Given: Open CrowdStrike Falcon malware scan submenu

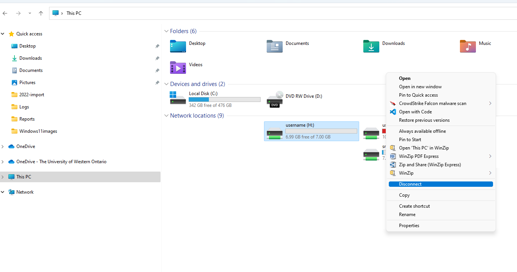Looking at the screenshot, I should coord(441,103).
